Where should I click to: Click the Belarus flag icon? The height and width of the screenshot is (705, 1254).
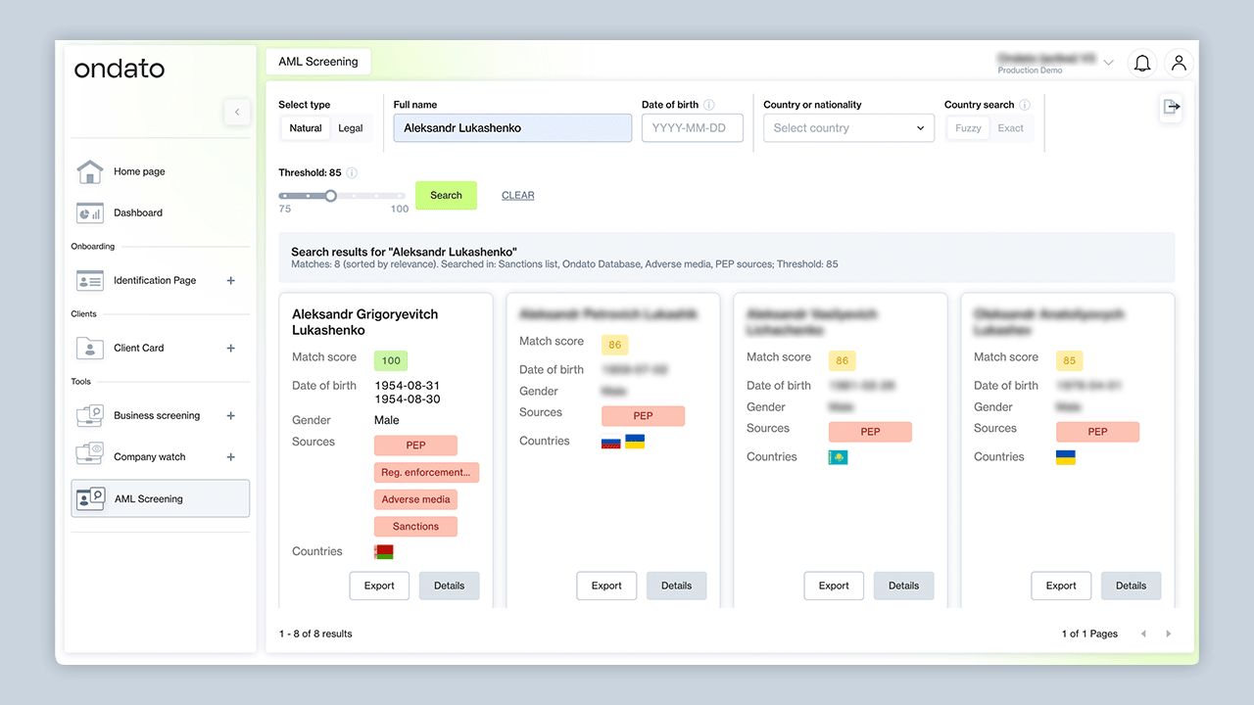pyautogui.click(x=384, y=552)
